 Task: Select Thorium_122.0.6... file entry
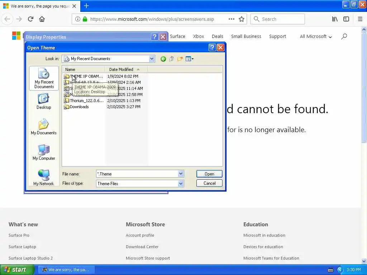coord(84,101)
